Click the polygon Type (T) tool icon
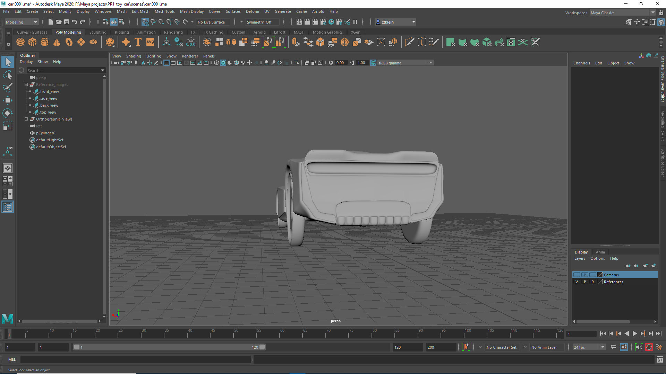The image size is (666, 374). pos(138,42)
